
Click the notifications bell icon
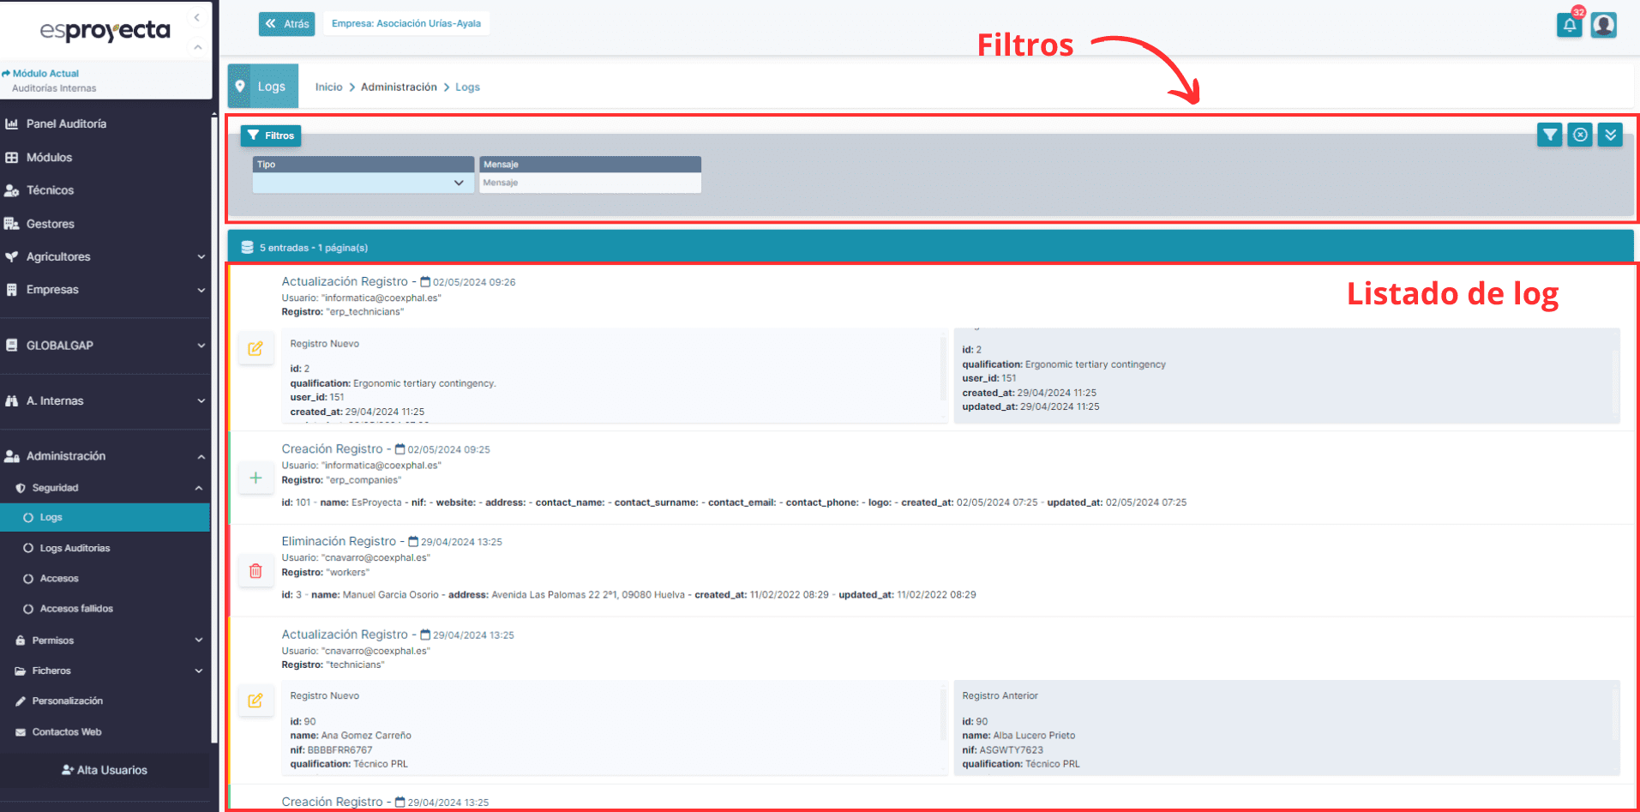1569,25
